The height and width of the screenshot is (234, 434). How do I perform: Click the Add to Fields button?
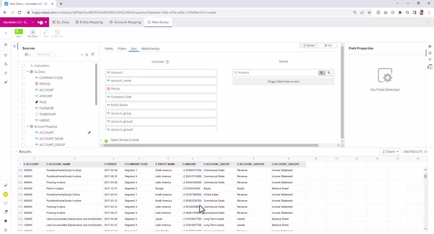point(43,54)
